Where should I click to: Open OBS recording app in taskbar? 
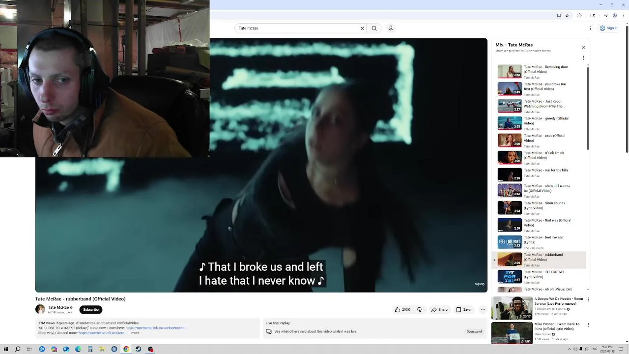150,349
